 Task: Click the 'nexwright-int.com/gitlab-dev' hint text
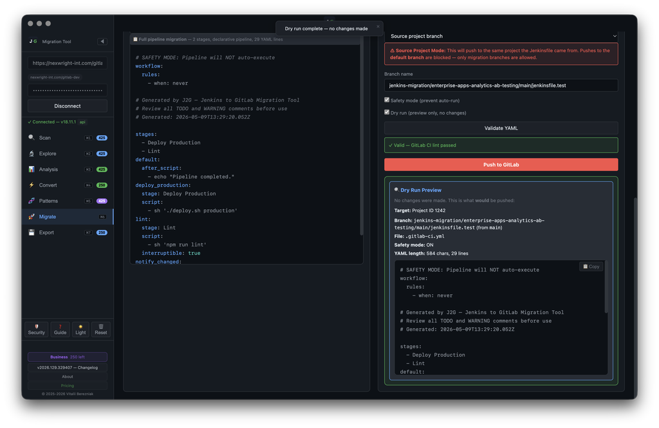click(55, 77)
